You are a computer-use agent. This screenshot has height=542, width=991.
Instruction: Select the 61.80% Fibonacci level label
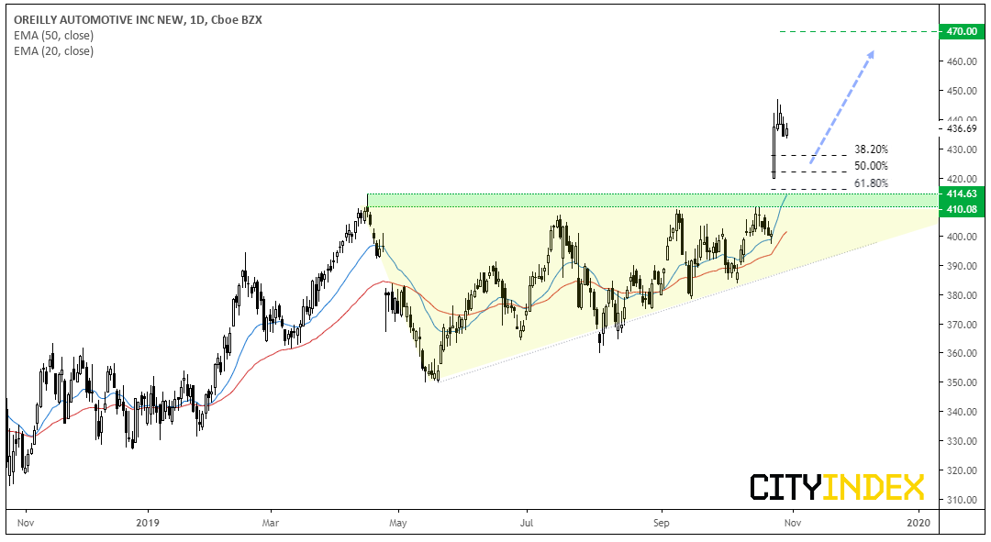(871, 183)
